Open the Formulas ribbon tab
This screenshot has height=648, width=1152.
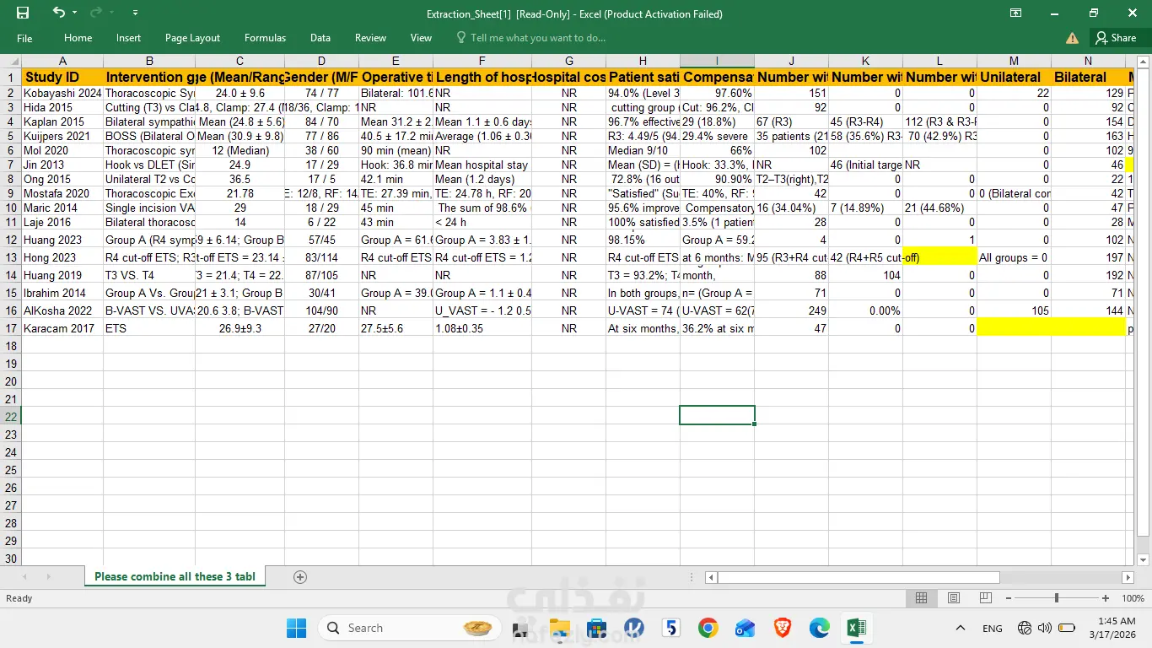265,38
